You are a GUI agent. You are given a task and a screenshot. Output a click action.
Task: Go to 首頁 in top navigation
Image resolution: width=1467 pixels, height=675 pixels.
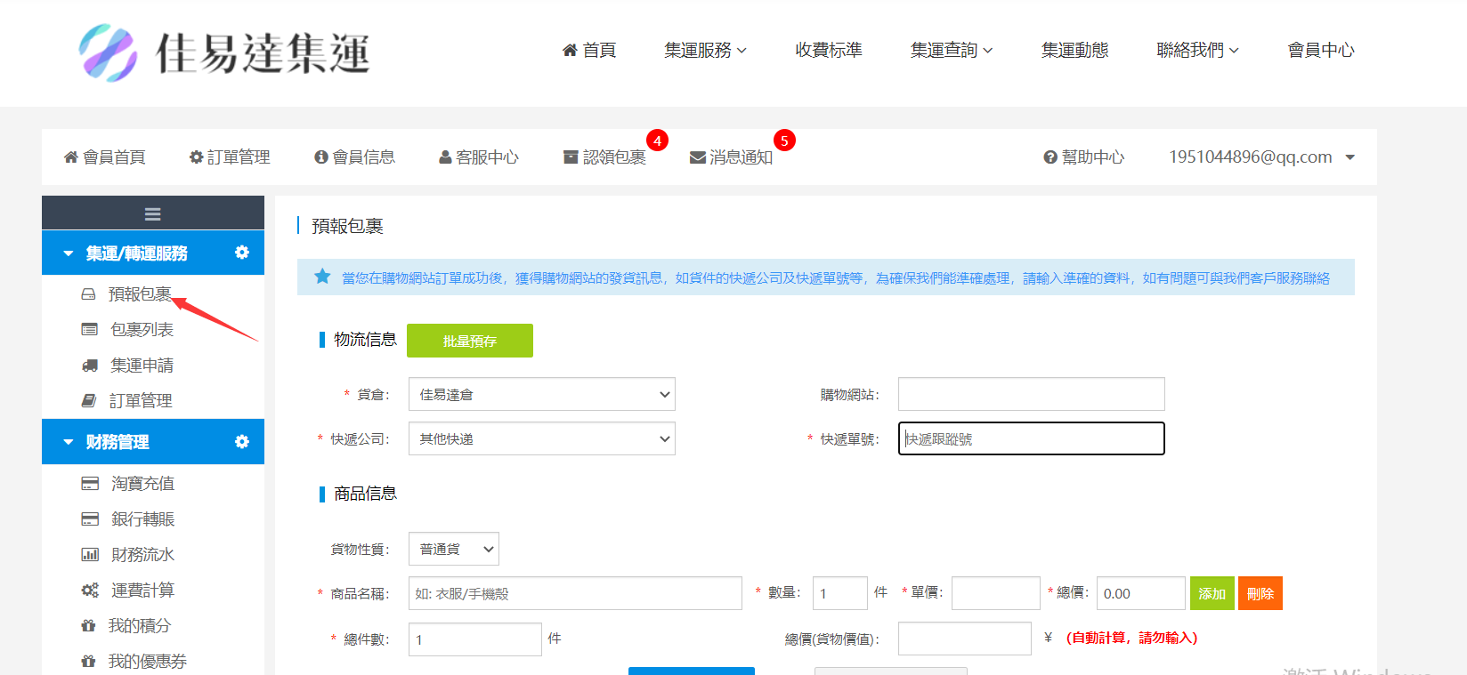589,50
